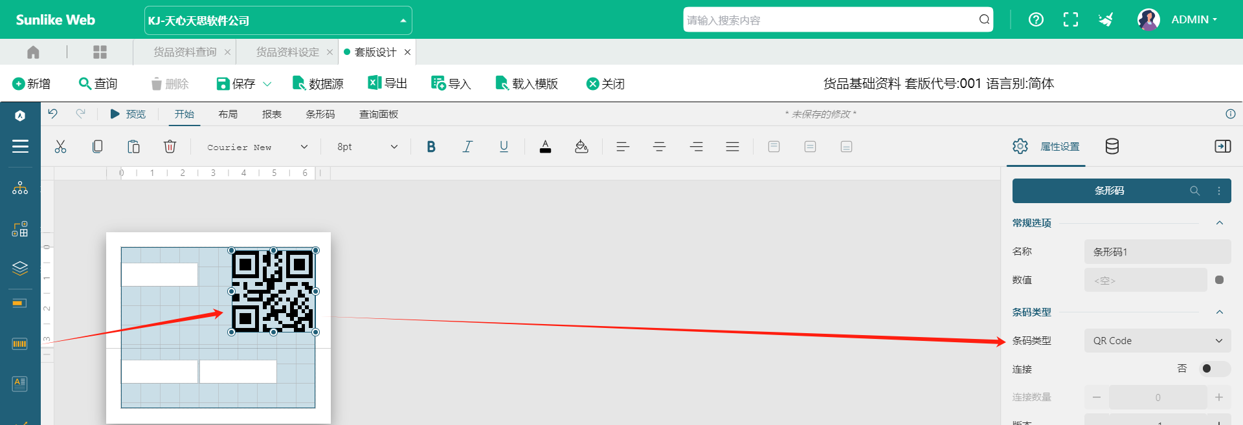Set vertical align bottom

[846, 147]
